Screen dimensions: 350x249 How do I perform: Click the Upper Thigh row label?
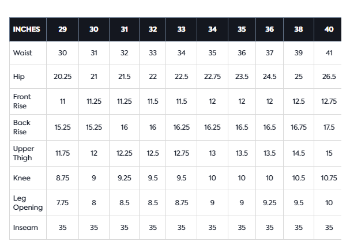tap(23, 153)
